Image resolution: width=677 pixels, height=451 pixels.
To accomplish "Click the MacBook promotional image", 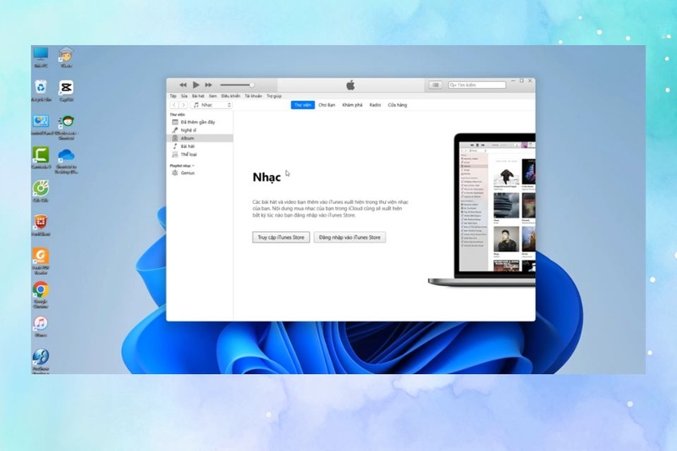I will click(482, 210).
